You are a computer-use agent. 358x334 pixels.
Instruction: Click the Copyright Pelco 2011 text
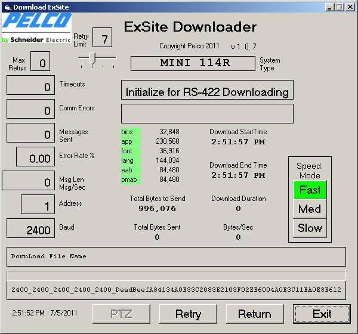click(x=189, y=46)
